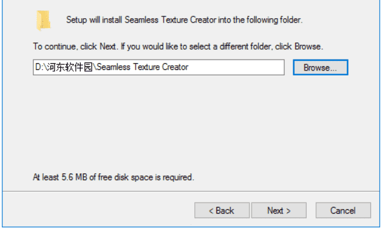Click the horizontal divider above the buttons
Image resolution: width=382 pixels, height=228 pixels.
click(x=191, y=192)
